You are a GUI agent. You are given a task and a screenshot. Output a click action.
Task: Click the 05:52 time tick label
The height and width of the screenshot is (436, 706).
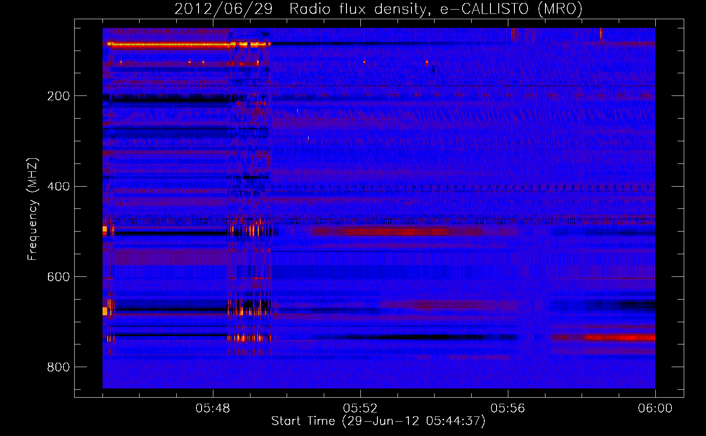(x=360, y=409)
